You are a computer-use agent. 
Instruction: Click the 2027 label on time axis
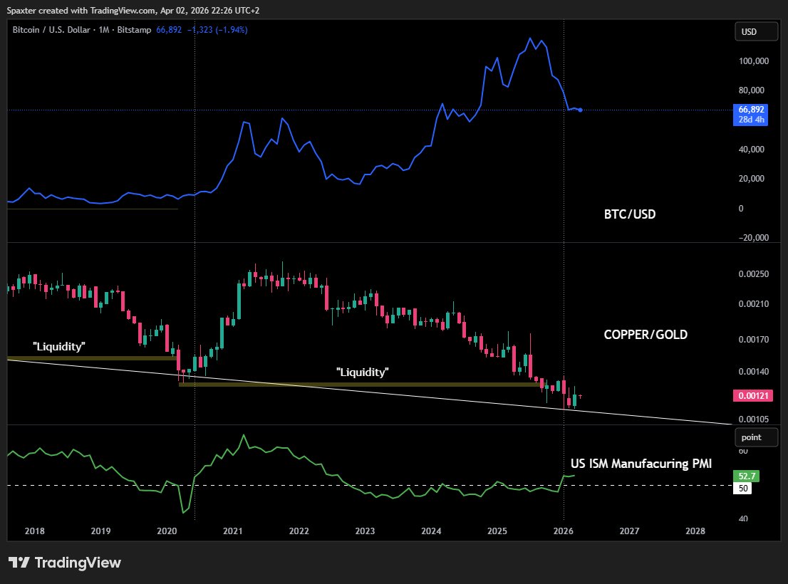pos(629,531)
